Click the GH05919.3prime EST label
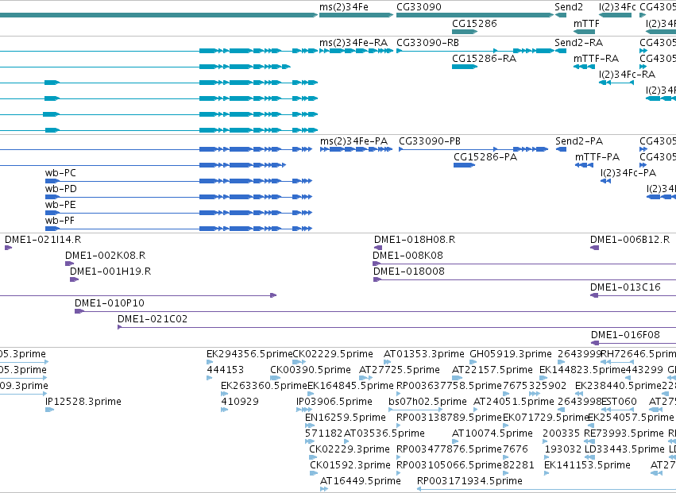Viewport: 676px width, 493px height. point(511,354)
